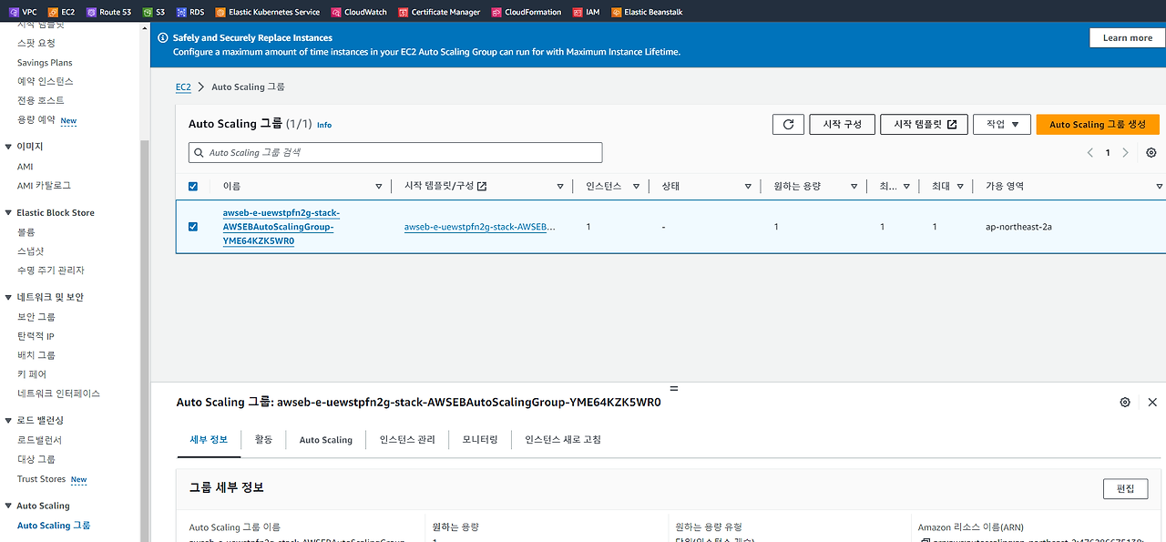Open the CloudWatch service shortcut

(x=359, y=12)
